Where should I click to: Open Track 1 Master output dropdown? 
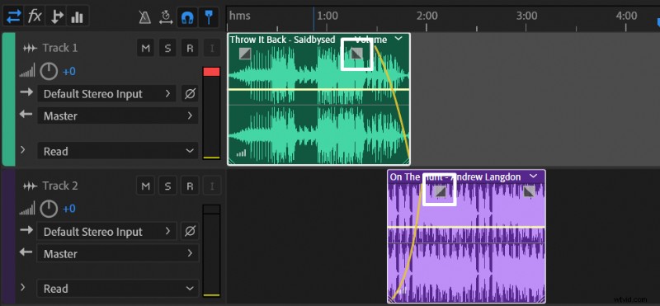click(x=117, y=115)
